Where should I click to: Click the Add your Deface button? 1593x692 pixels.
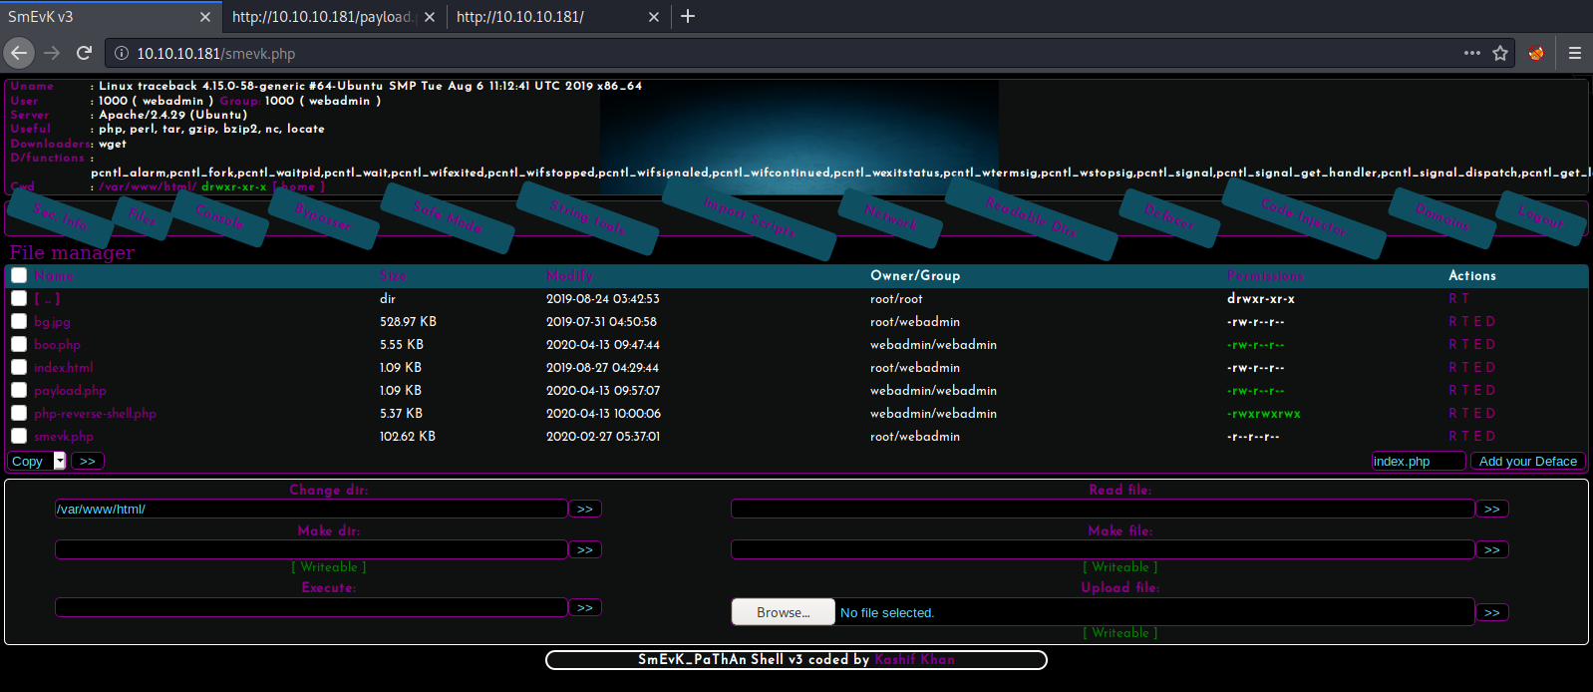click(1527, 461)
